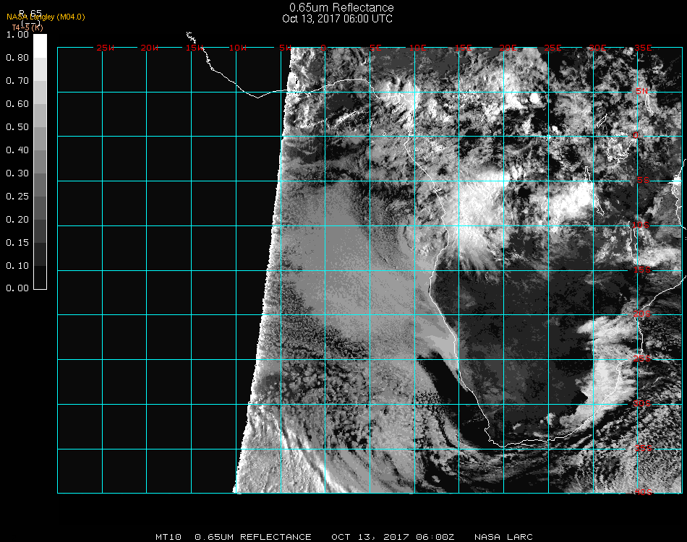The image size is (687, 542).
Task: Click the red '25S' latitude label
Action: (x=642, y=358)
